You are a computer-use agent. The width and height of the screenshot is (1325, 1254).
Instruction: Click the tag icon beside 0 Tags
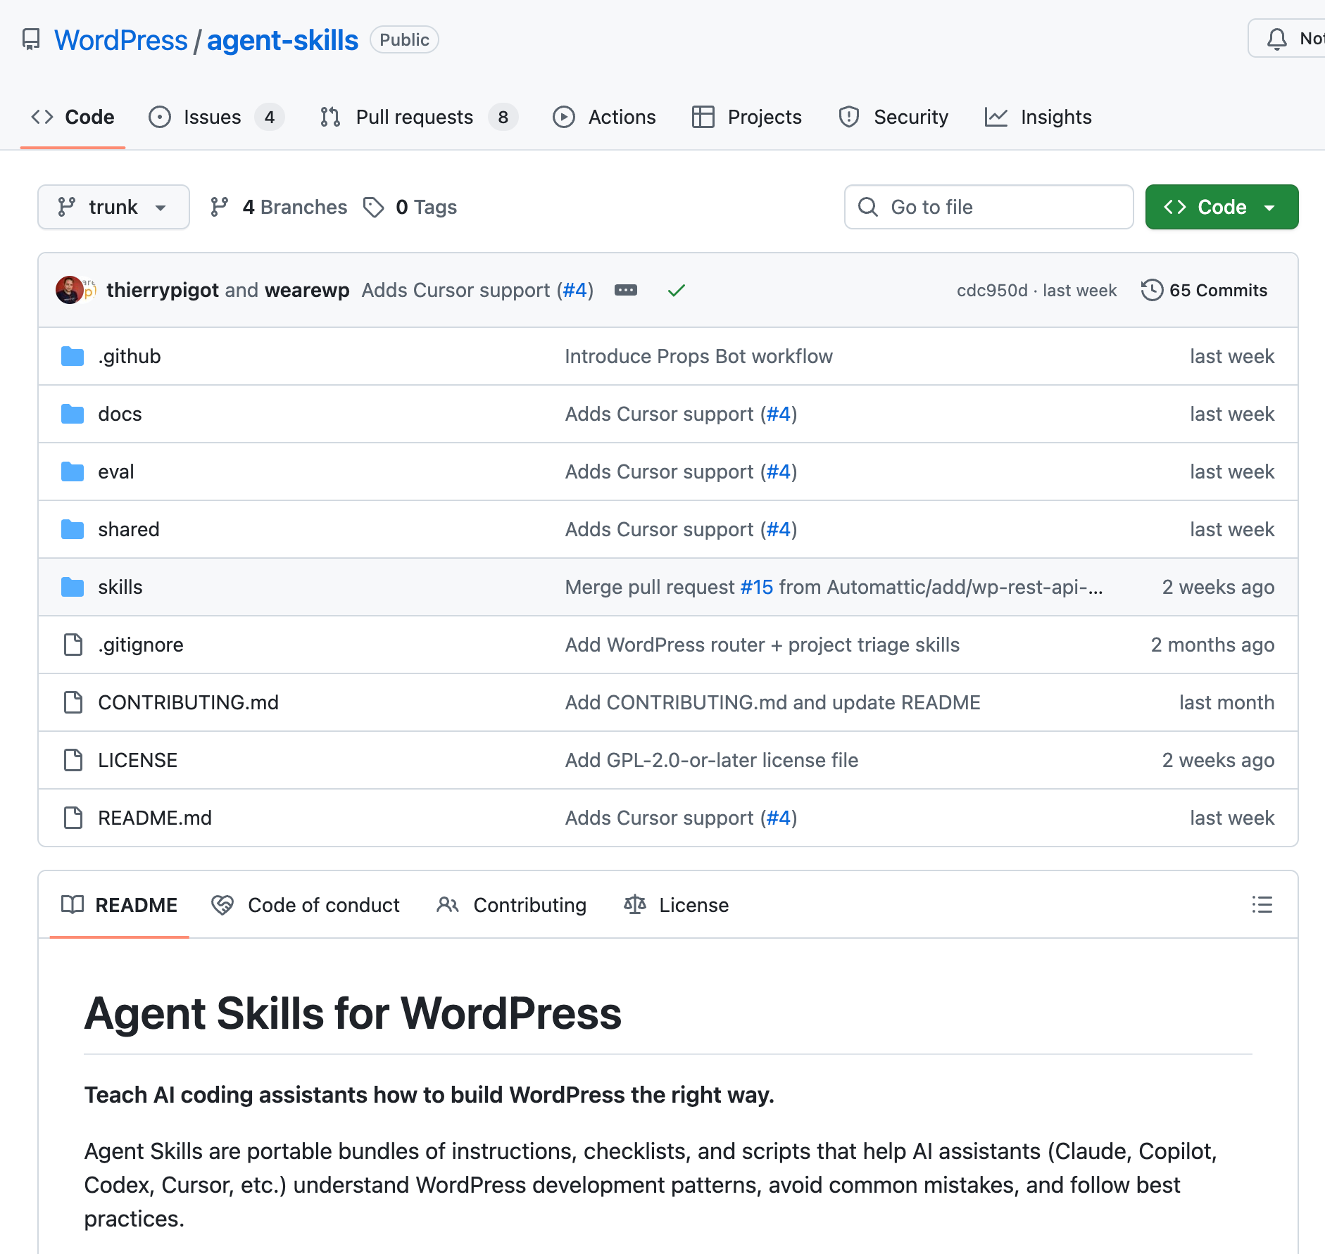(x=374, y=207)
